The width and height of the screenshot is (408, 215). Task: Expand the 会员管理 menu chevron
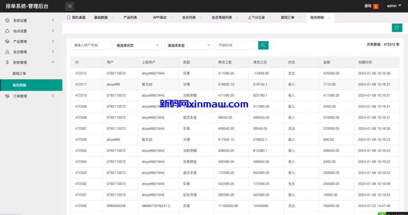click(x=53, y=51)
